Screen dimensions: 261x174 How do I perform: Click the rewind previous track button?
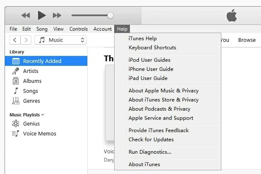pyautogui.click(x=26, y=15)
